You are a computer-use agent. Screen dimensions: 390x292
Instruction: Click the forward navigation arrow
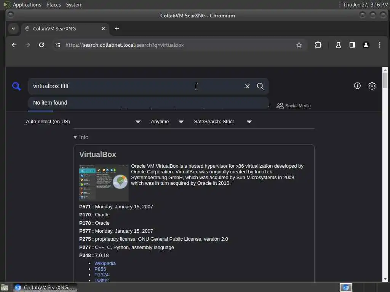28,45
